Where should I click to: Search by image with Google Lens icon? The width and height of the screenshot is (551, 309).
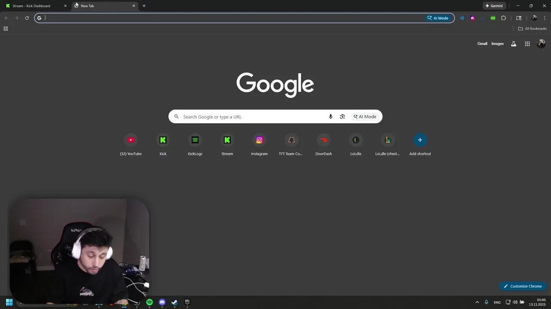(342, 117)
